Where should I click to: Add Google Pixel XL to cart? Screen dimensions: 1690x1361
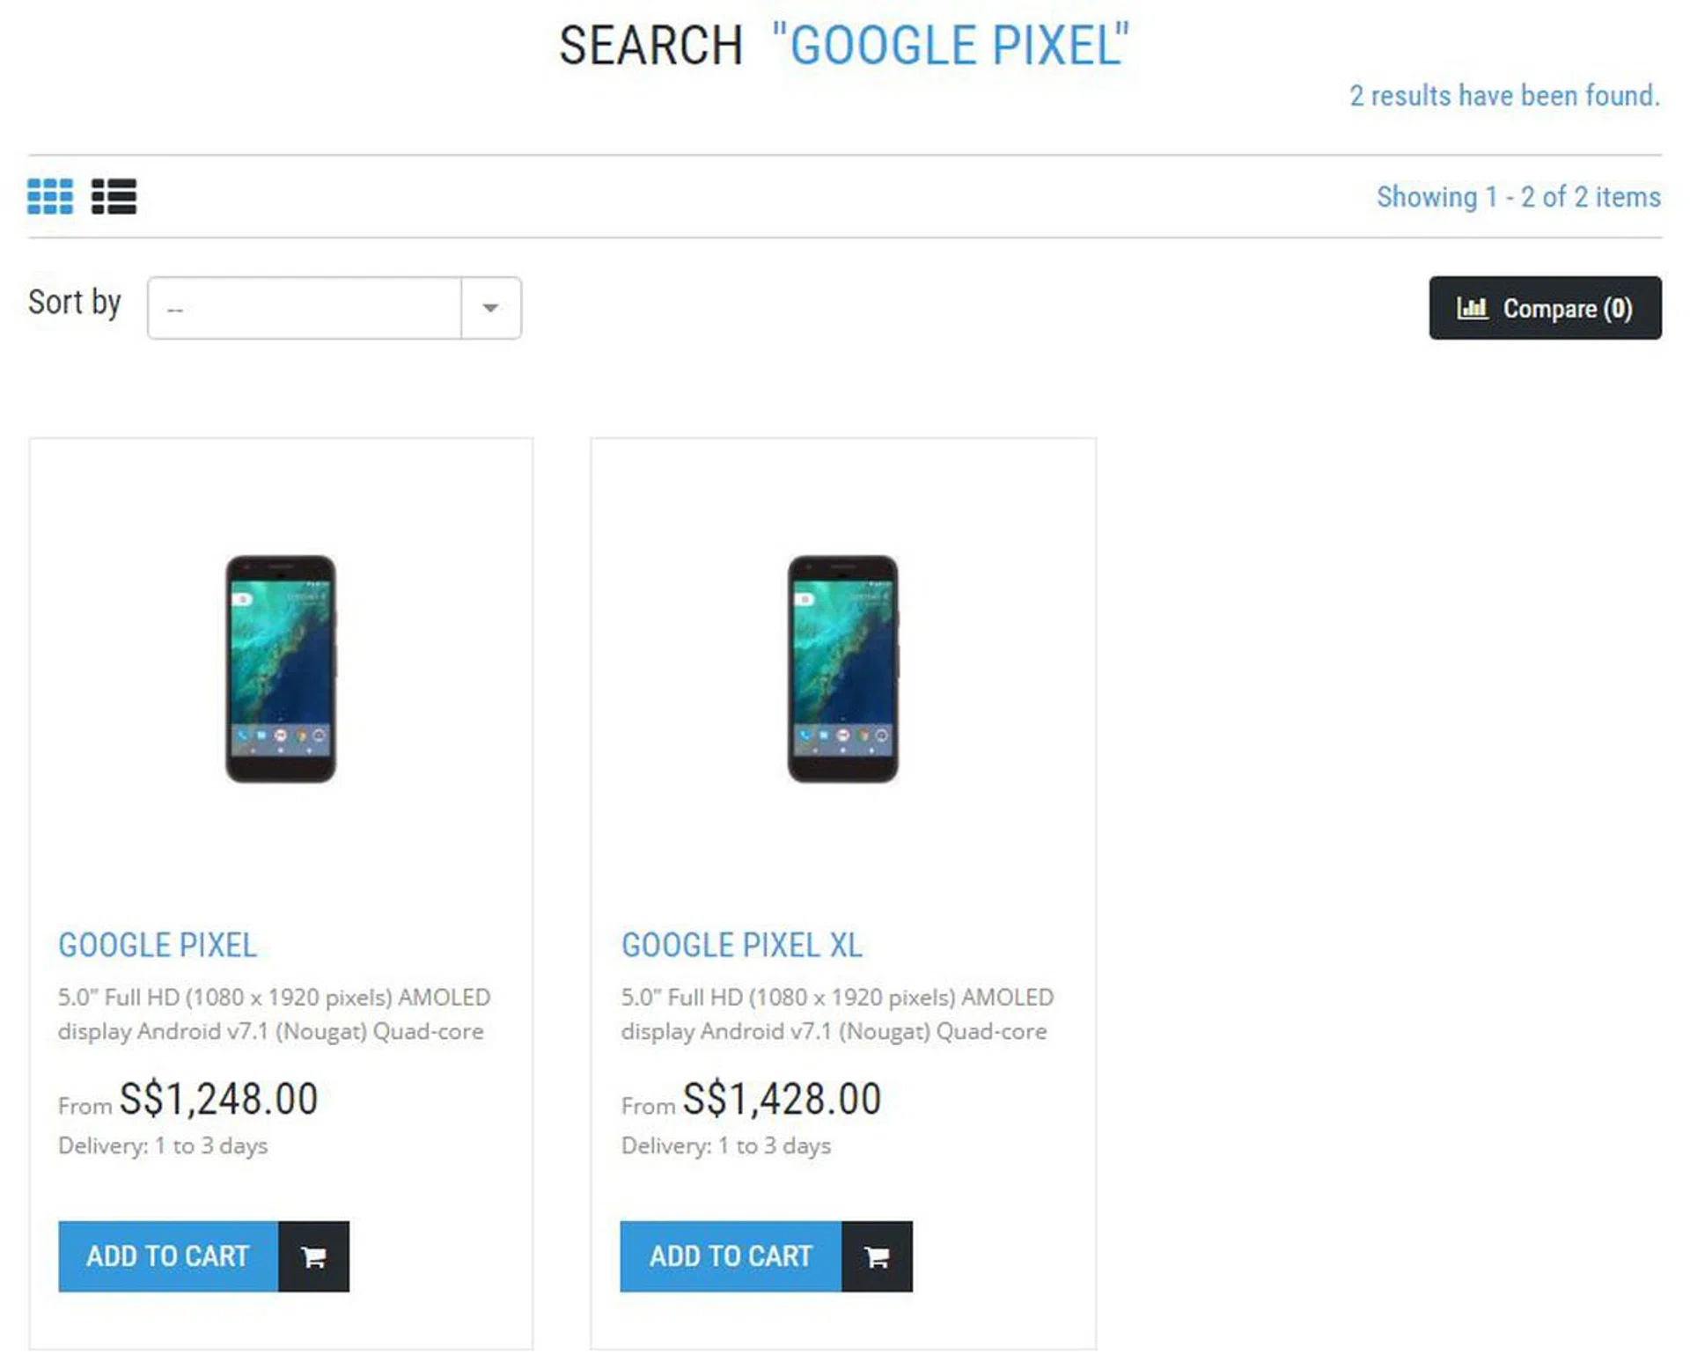click(x=731, y=1256)
